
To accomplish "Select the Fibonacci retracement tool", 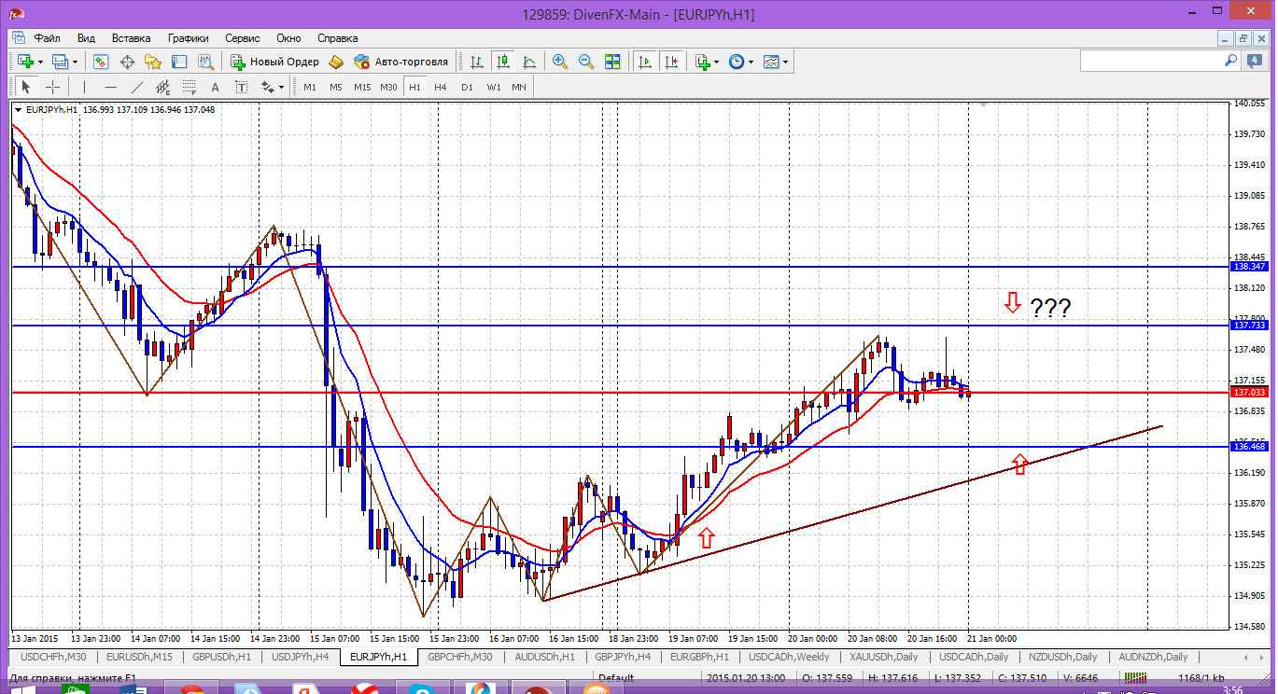I will coord(190,87).
